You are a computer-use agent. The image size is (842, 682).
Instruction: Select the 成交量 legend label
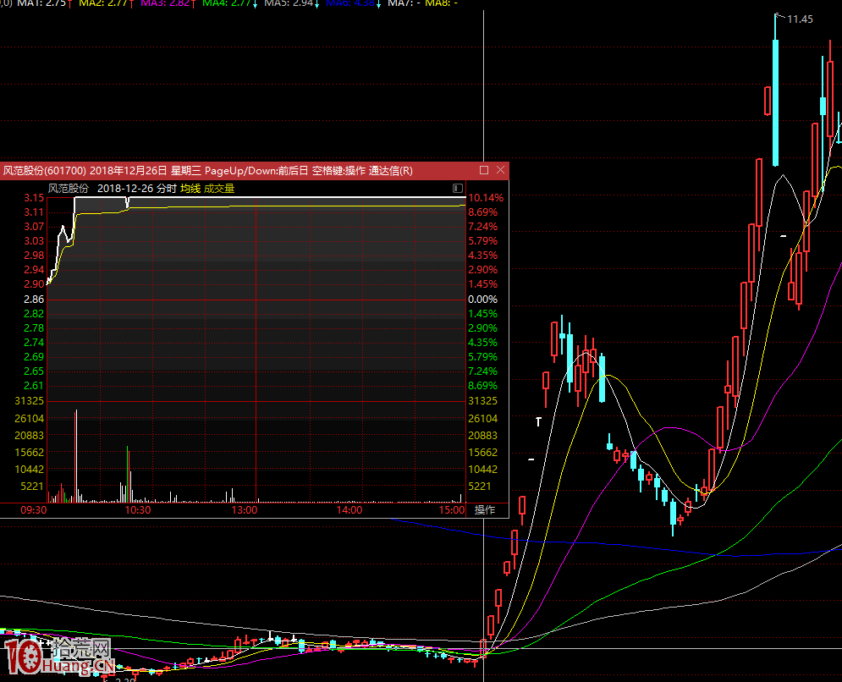tap(219, 188)
